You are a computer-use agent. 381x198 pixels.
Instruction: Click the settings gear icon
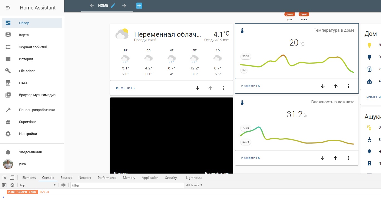8,134
